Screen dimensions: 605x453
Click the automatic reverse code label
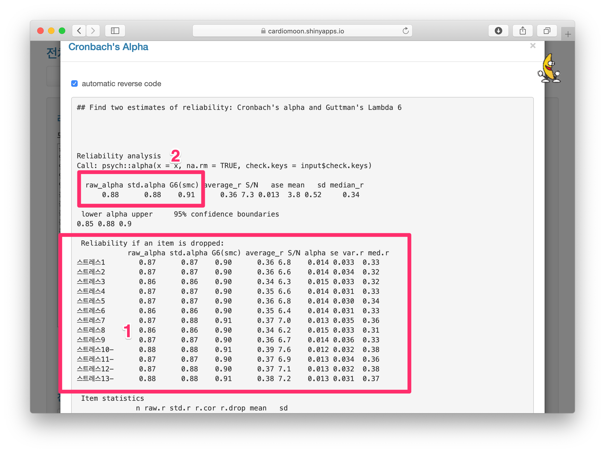pos(121,83)
